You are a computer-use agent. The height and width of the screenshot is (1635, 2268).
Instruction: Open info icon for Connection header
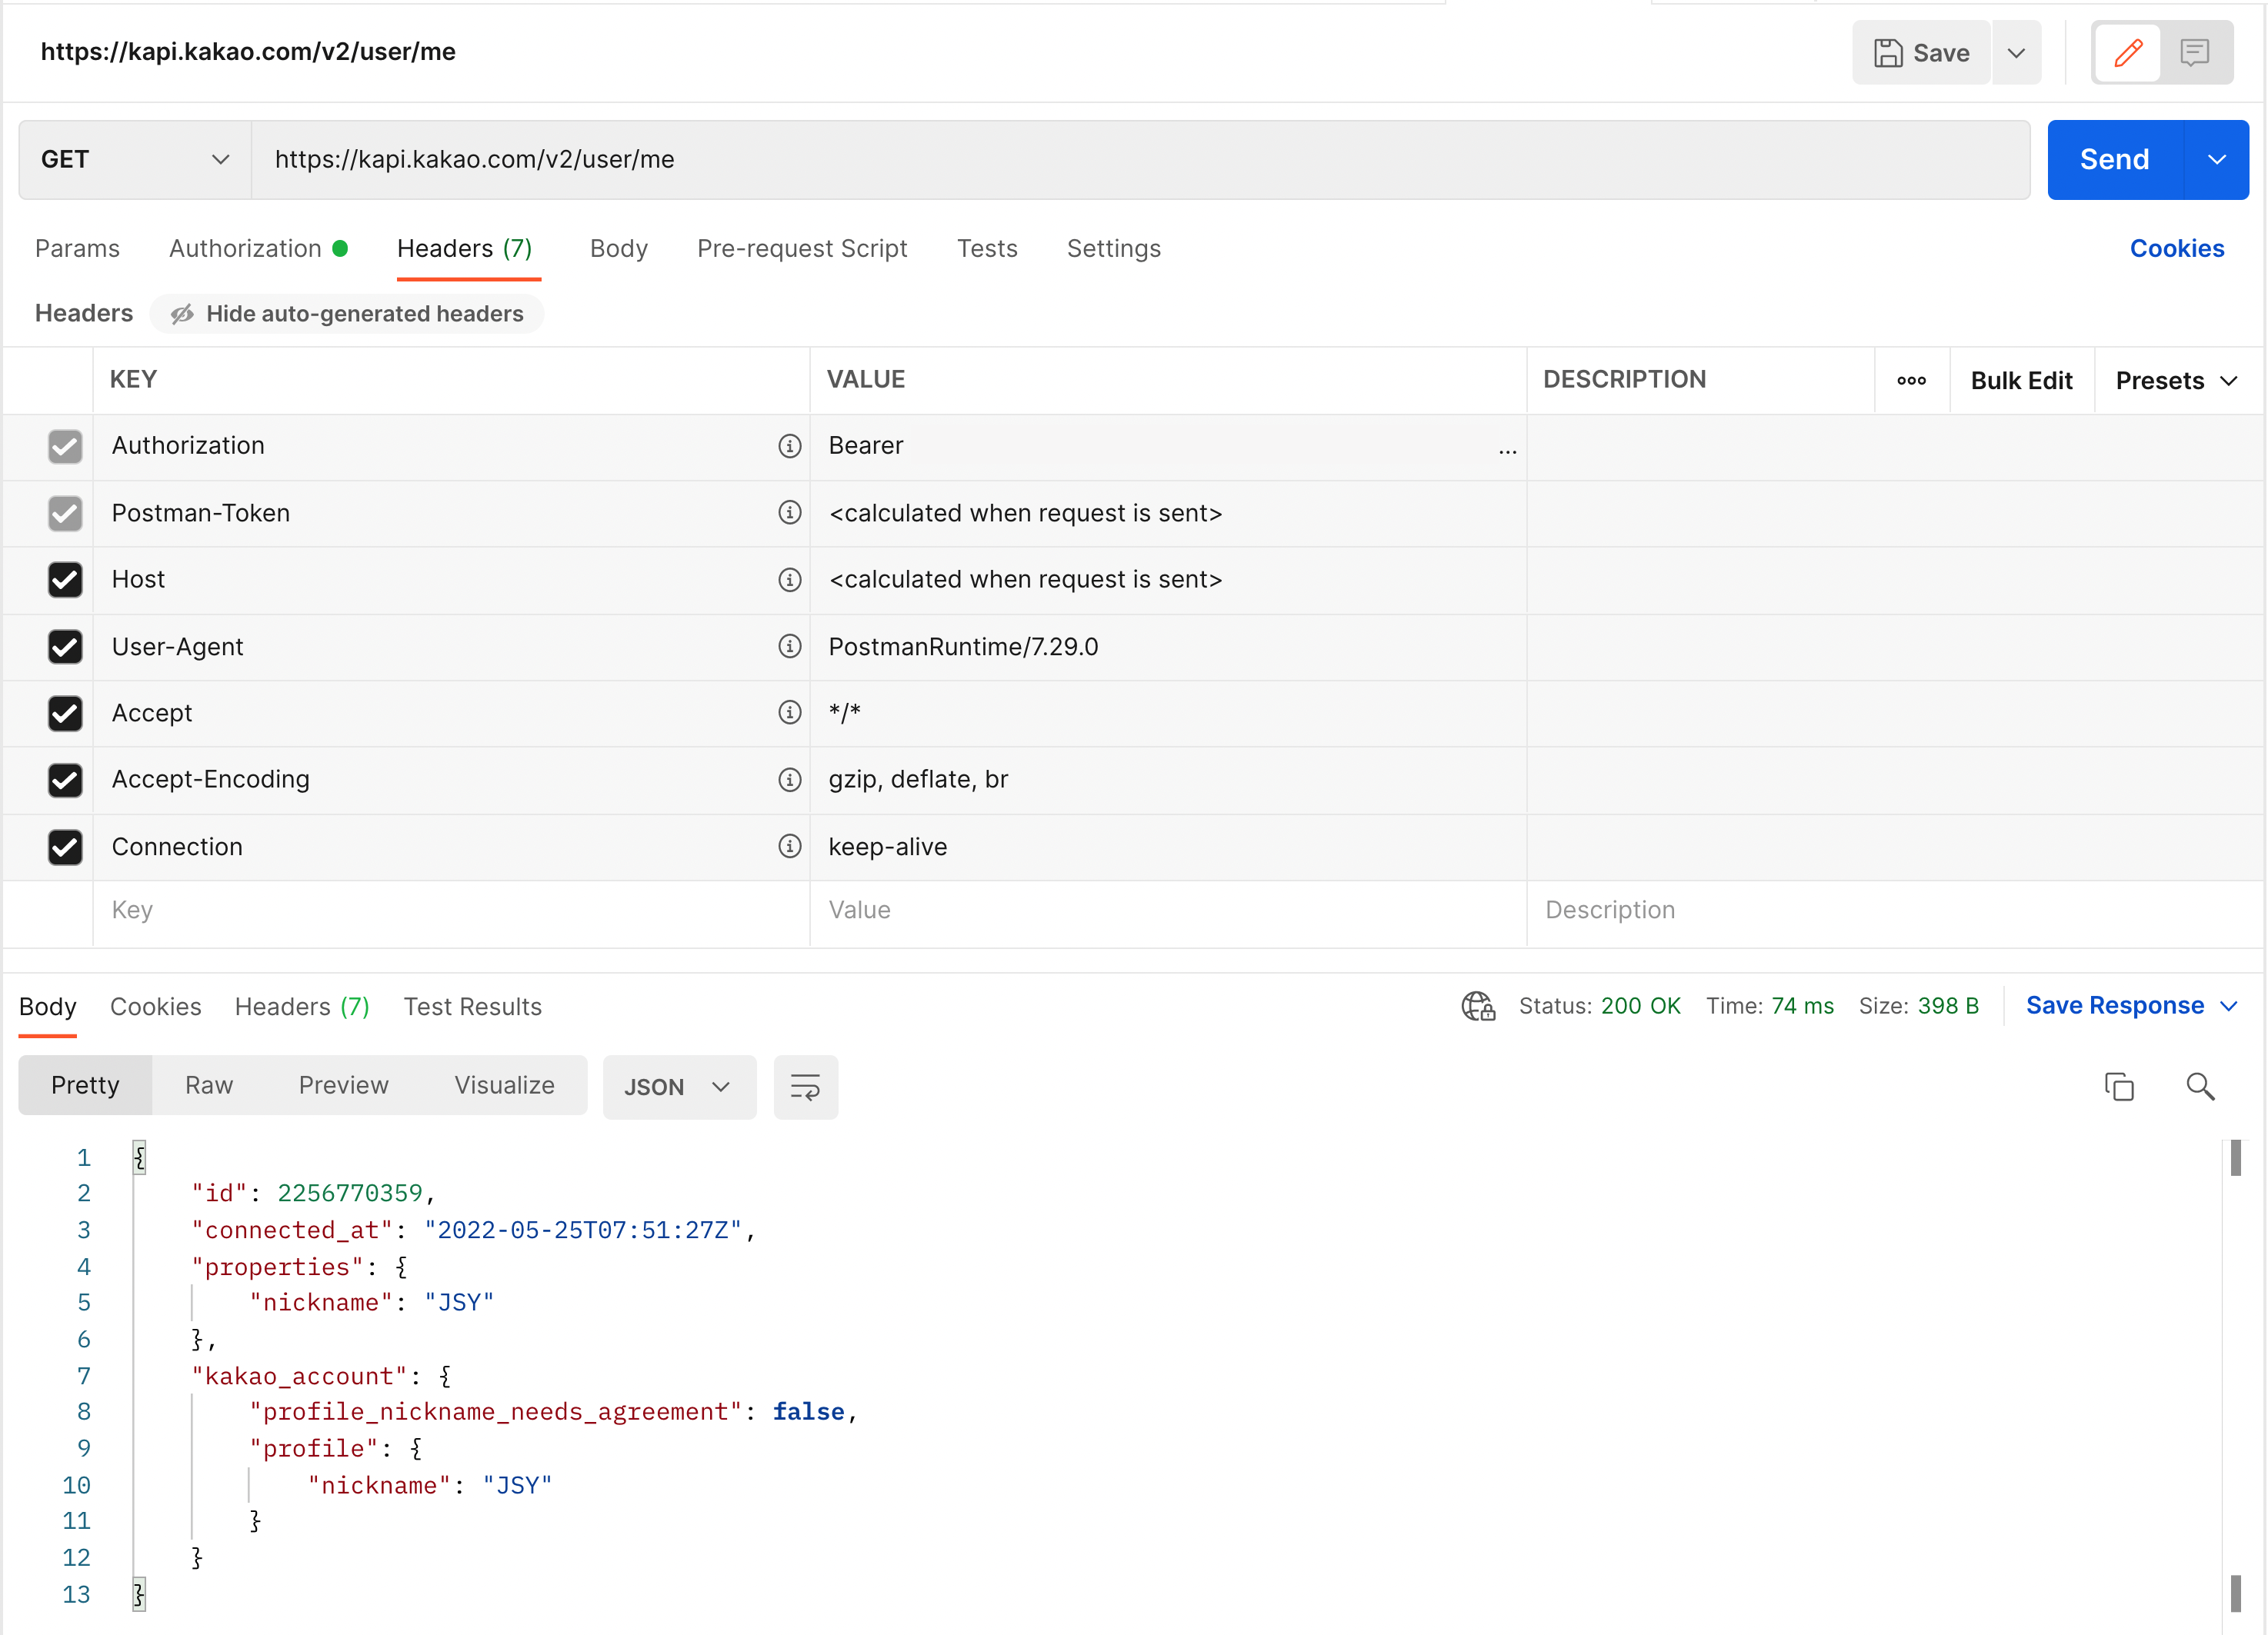click(x=789, y=847)
